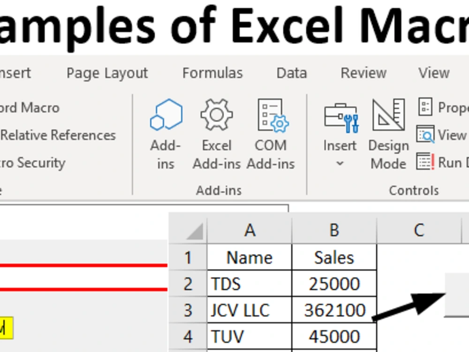Select the 25000 cell
Screen dimensions: 469x352
(334, 284)
